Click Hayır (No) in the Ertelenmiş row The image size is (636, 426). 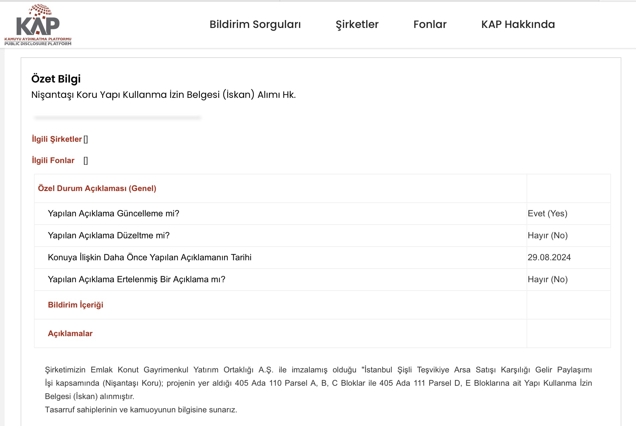[548, 280]
